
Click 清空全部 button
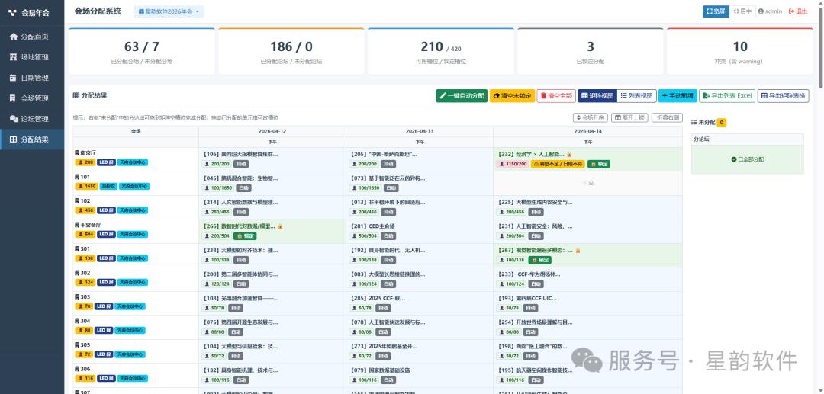point(556,96)
